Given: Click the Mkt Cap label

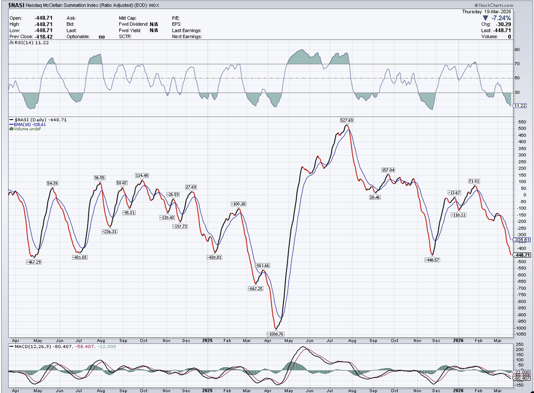Looking at the screenshot, I should (128, 18).
